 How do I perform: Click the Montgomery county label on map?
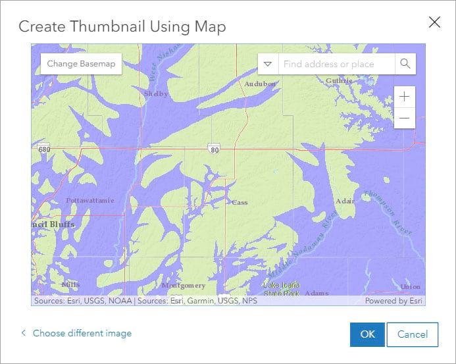click(x=184, y=286)
